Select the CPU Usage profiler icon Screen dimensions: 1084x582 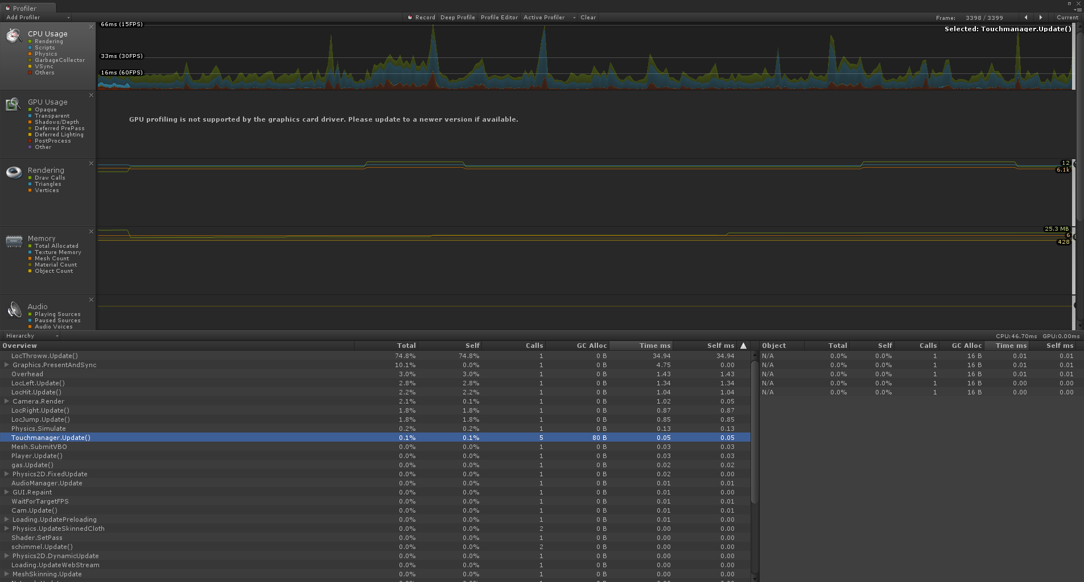click(14, 36)
